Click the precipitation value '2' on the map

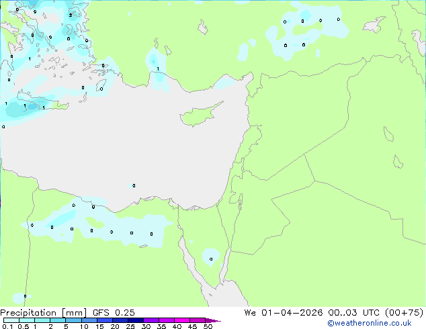(71, 15)
